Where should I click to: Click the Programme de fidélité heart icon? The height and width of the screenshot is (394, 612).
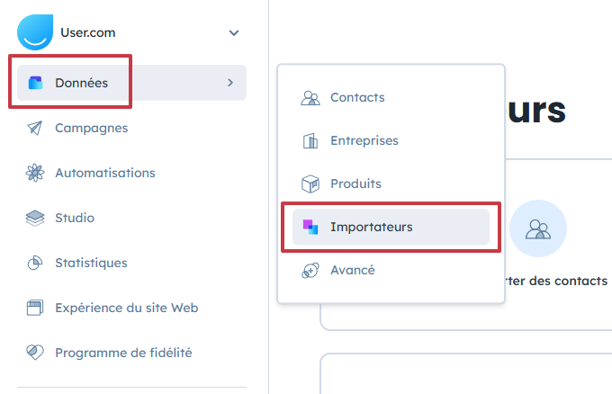[35, 353]
